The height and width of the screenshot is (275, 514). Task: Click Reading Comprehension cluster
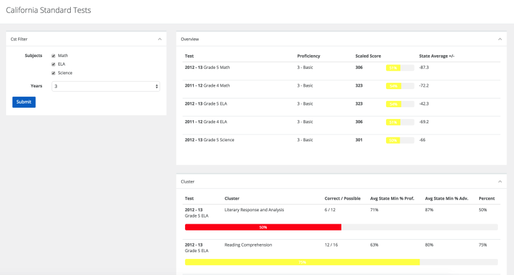tap(248, 245)
